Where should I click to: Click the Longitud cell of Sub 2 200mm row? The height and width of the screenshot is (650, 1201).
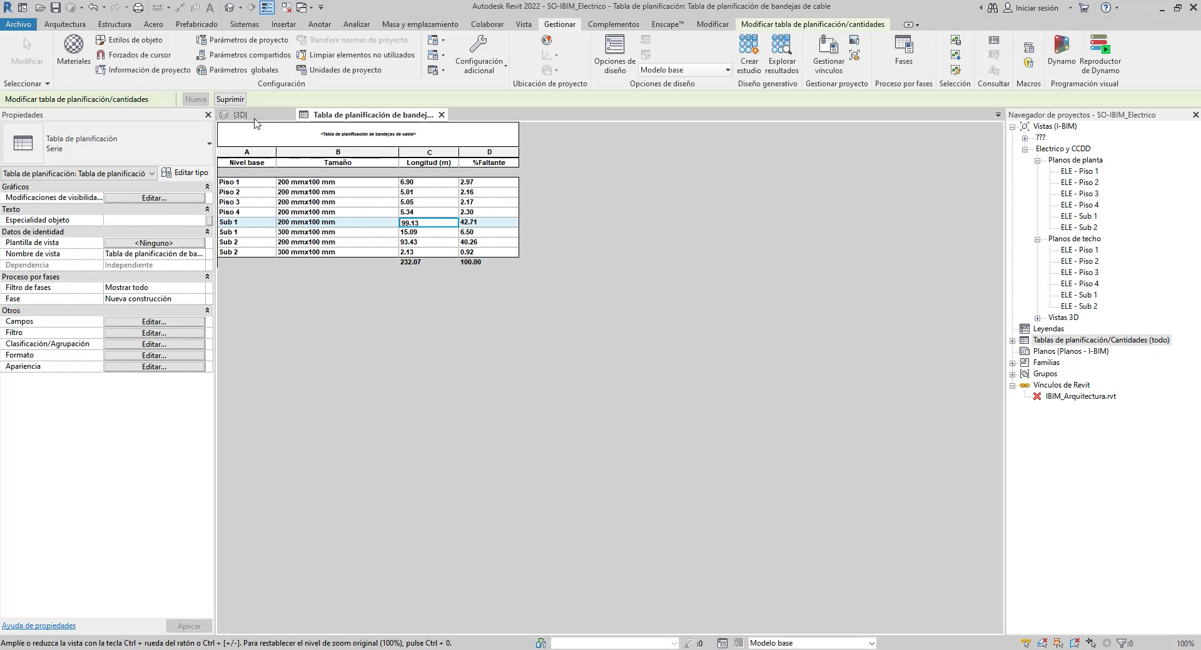[428, 242]
